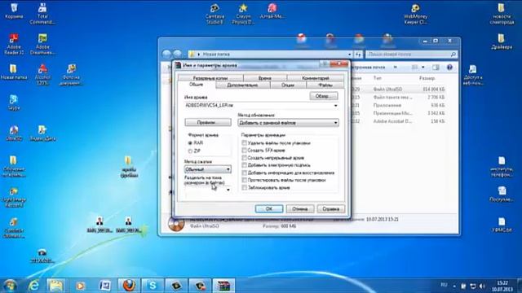Image resolution: width=522 pixels, height=293 pixels.
Task: Enable Добавить информацию для восстановления checkbox
Action: coord(244,173)
